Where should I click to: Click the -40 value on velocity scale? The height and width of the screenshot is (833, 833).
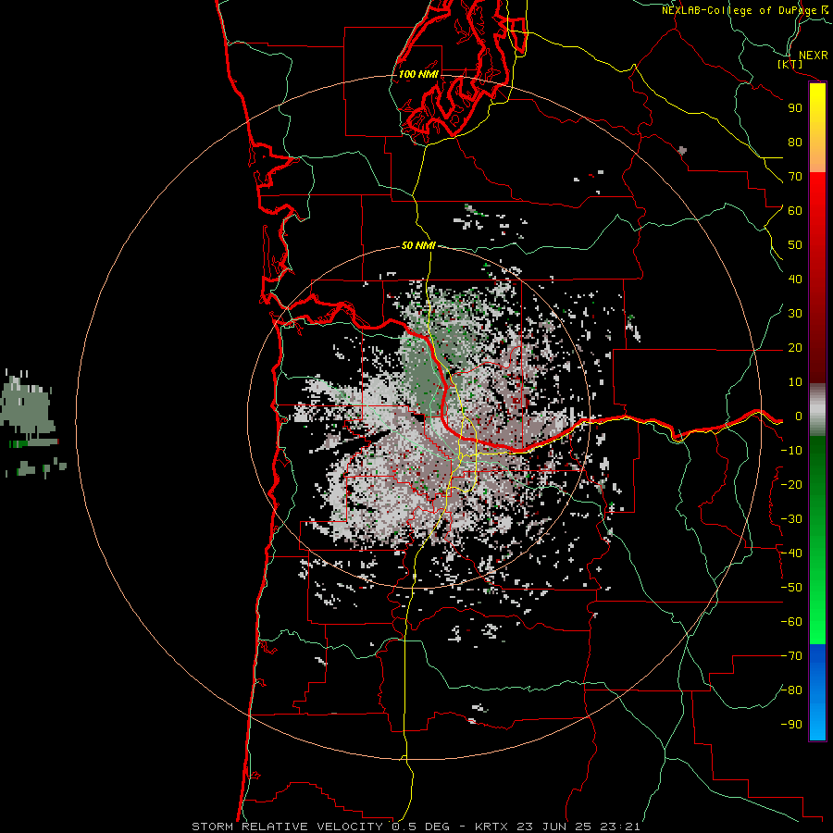coord(791,553)
